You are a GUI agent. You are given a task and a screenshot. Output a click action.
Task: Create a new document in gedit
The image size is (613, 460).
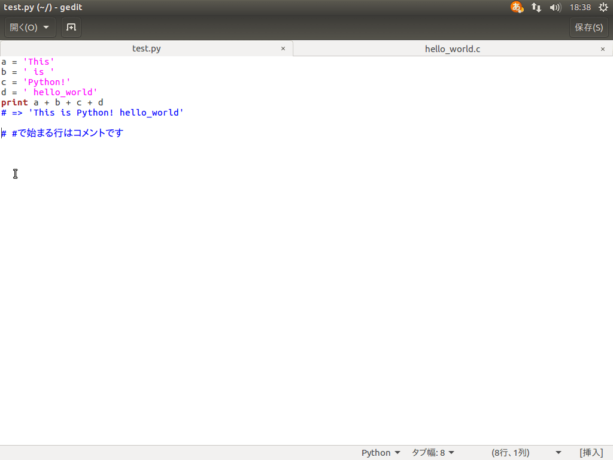(71, 27)
